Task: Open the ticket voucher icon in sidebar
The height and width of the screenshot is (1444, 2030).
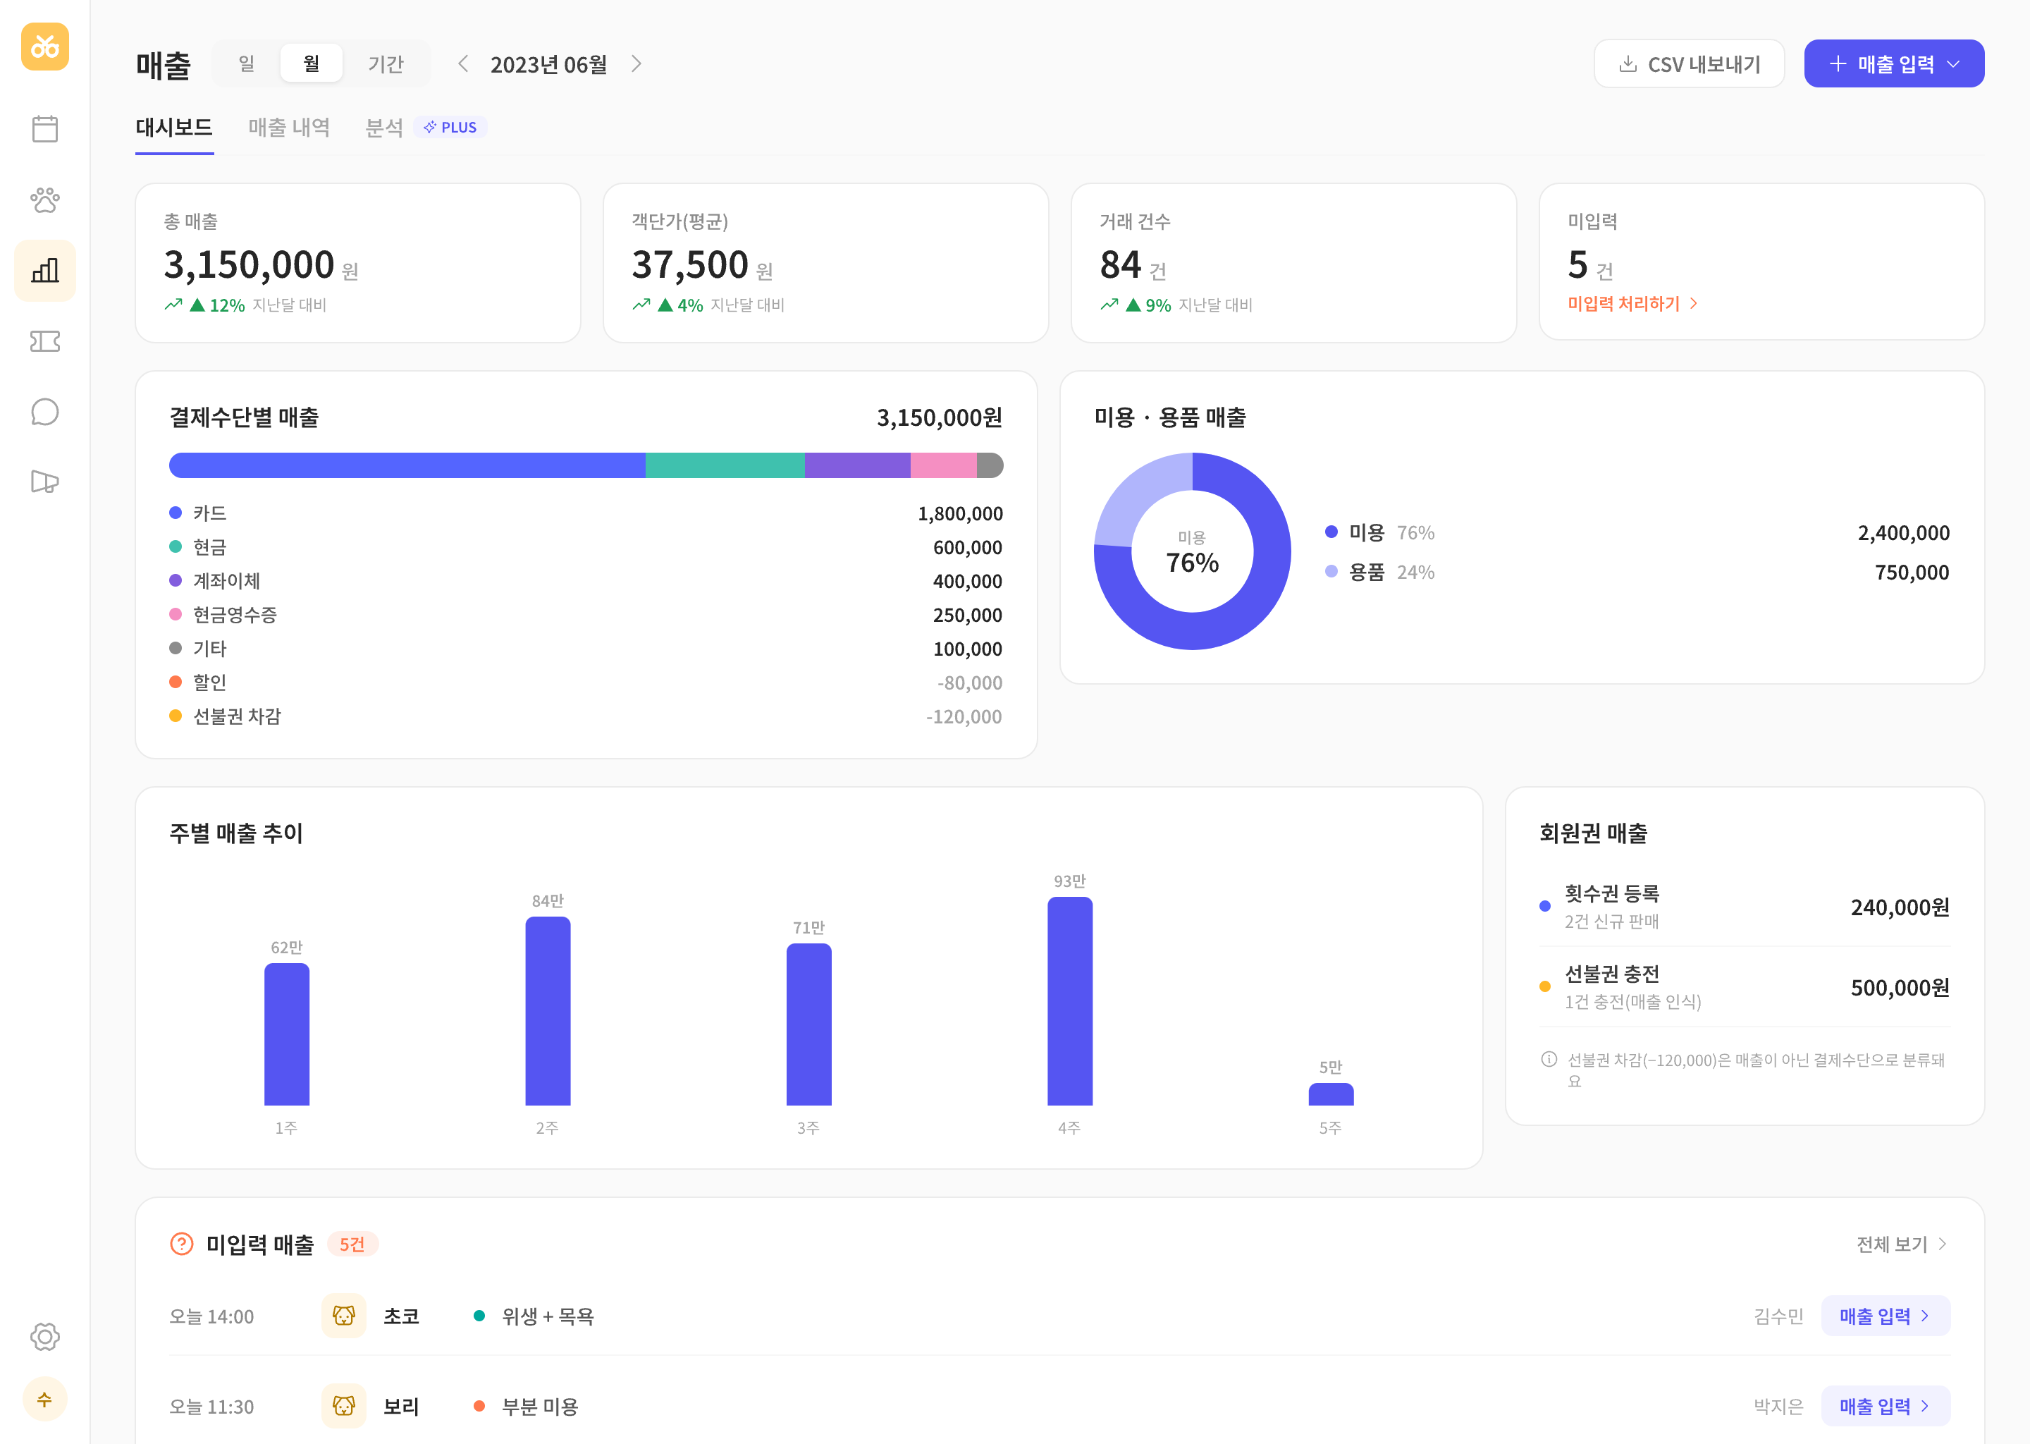Action: [x=44, y=341]
